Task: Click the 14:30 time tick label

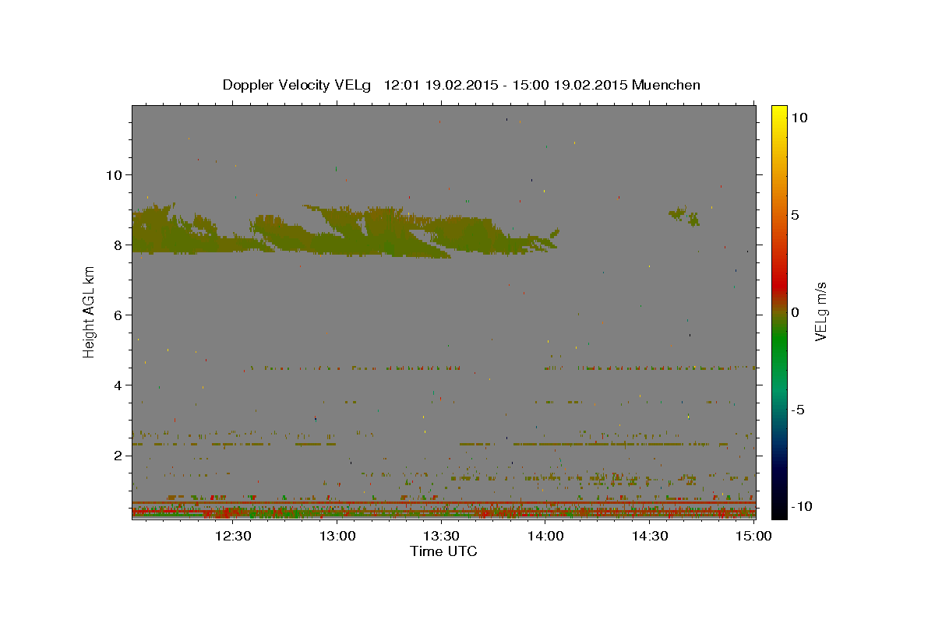Action: pos(650,536)
